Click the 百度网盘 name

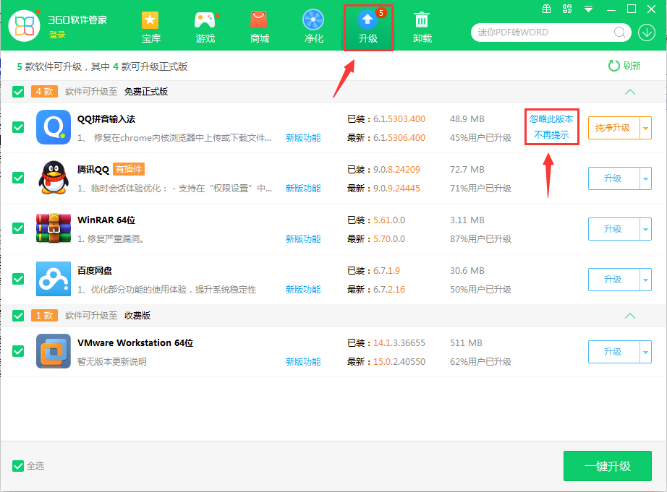coord(95,271)
